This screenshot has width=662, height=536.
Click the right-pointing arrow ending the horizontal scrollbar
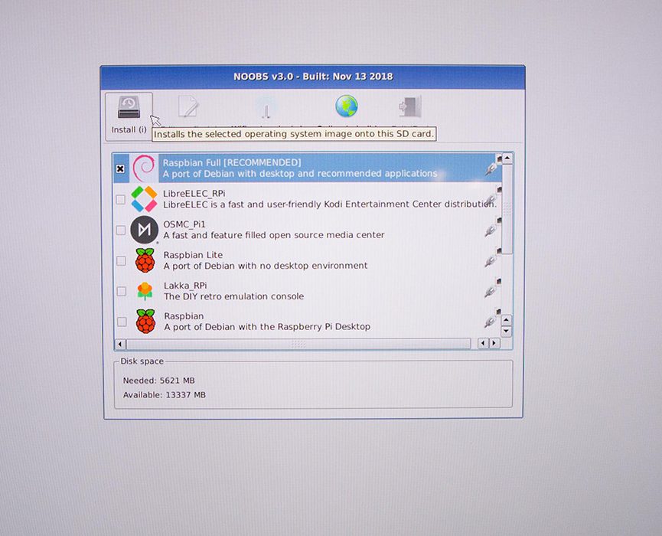pyautogui.click(x=494, y=343)
